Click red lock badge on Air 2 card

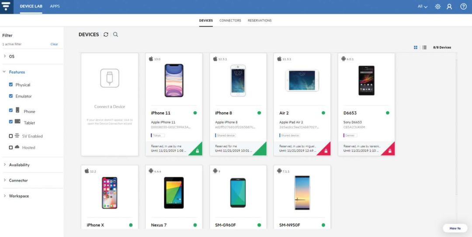click(326, 151)
